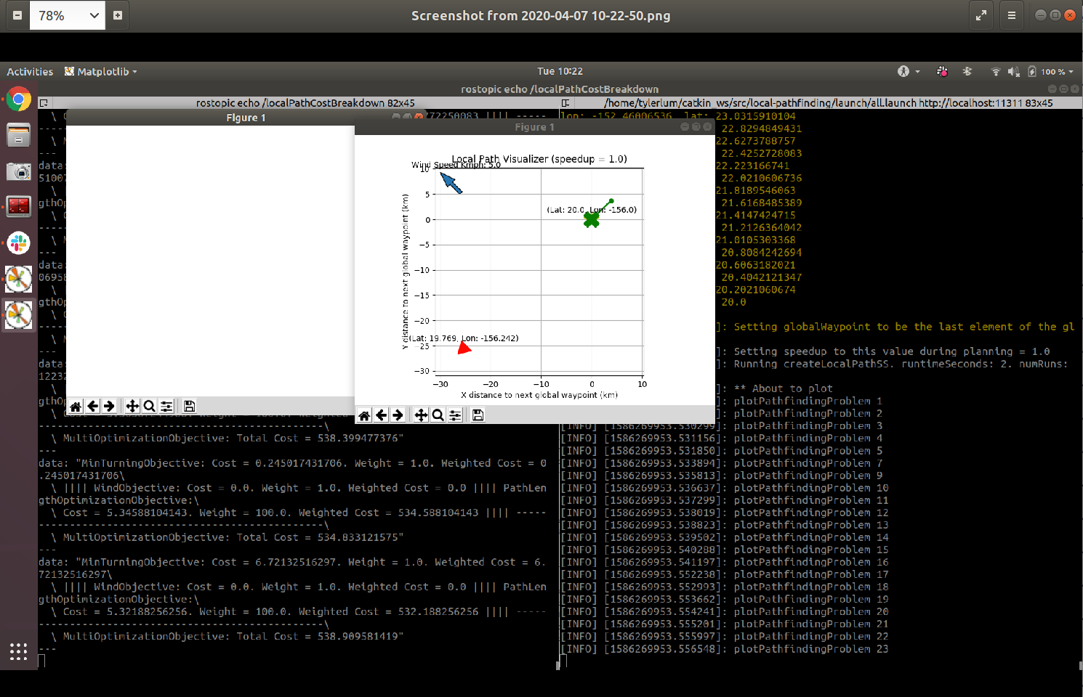Open the red screen recorder icon in the dock
The image size is (1083, 697).
(18, 206)
